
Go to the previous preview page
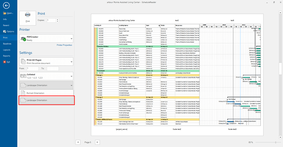click(x=78, y=142)
